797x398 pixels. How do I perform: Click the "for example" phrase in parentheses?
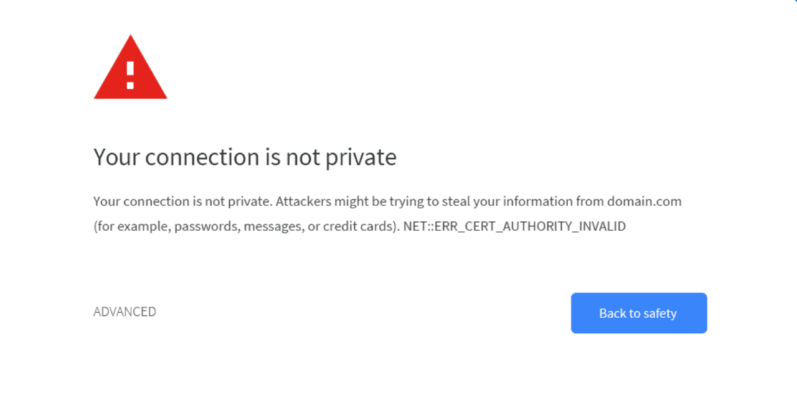(132, 226)
